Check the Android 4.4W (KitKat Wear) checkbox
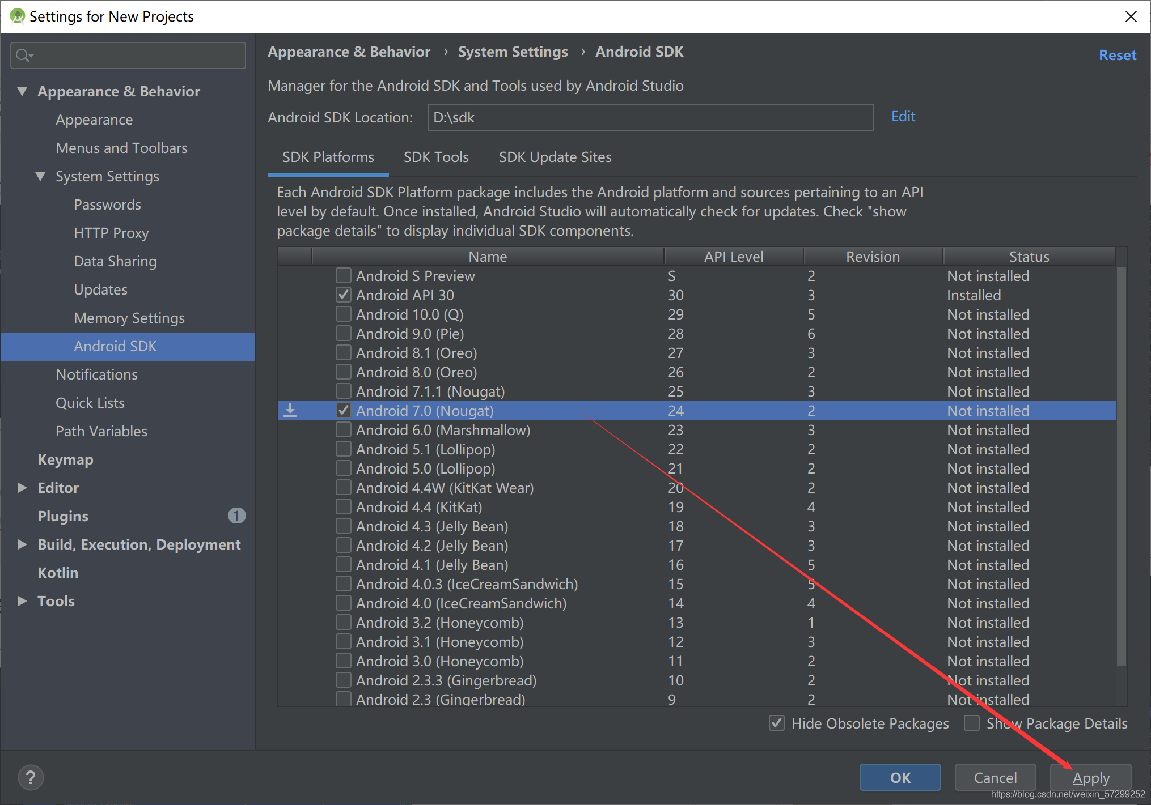Viewport: 1151px width, 805px height. tap(343, 487)
